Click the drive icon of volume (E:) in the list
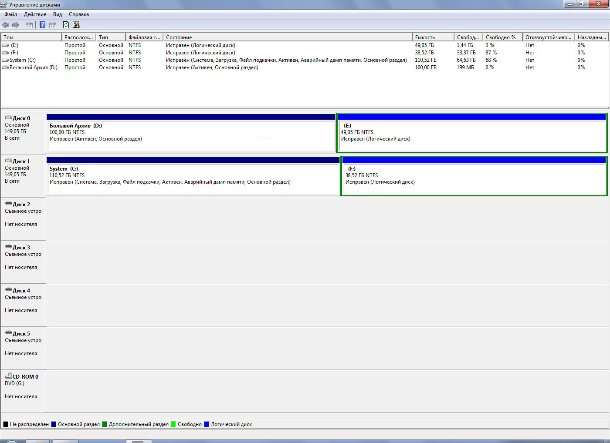Viewport: 610px width, 443px height. (5, 45)
